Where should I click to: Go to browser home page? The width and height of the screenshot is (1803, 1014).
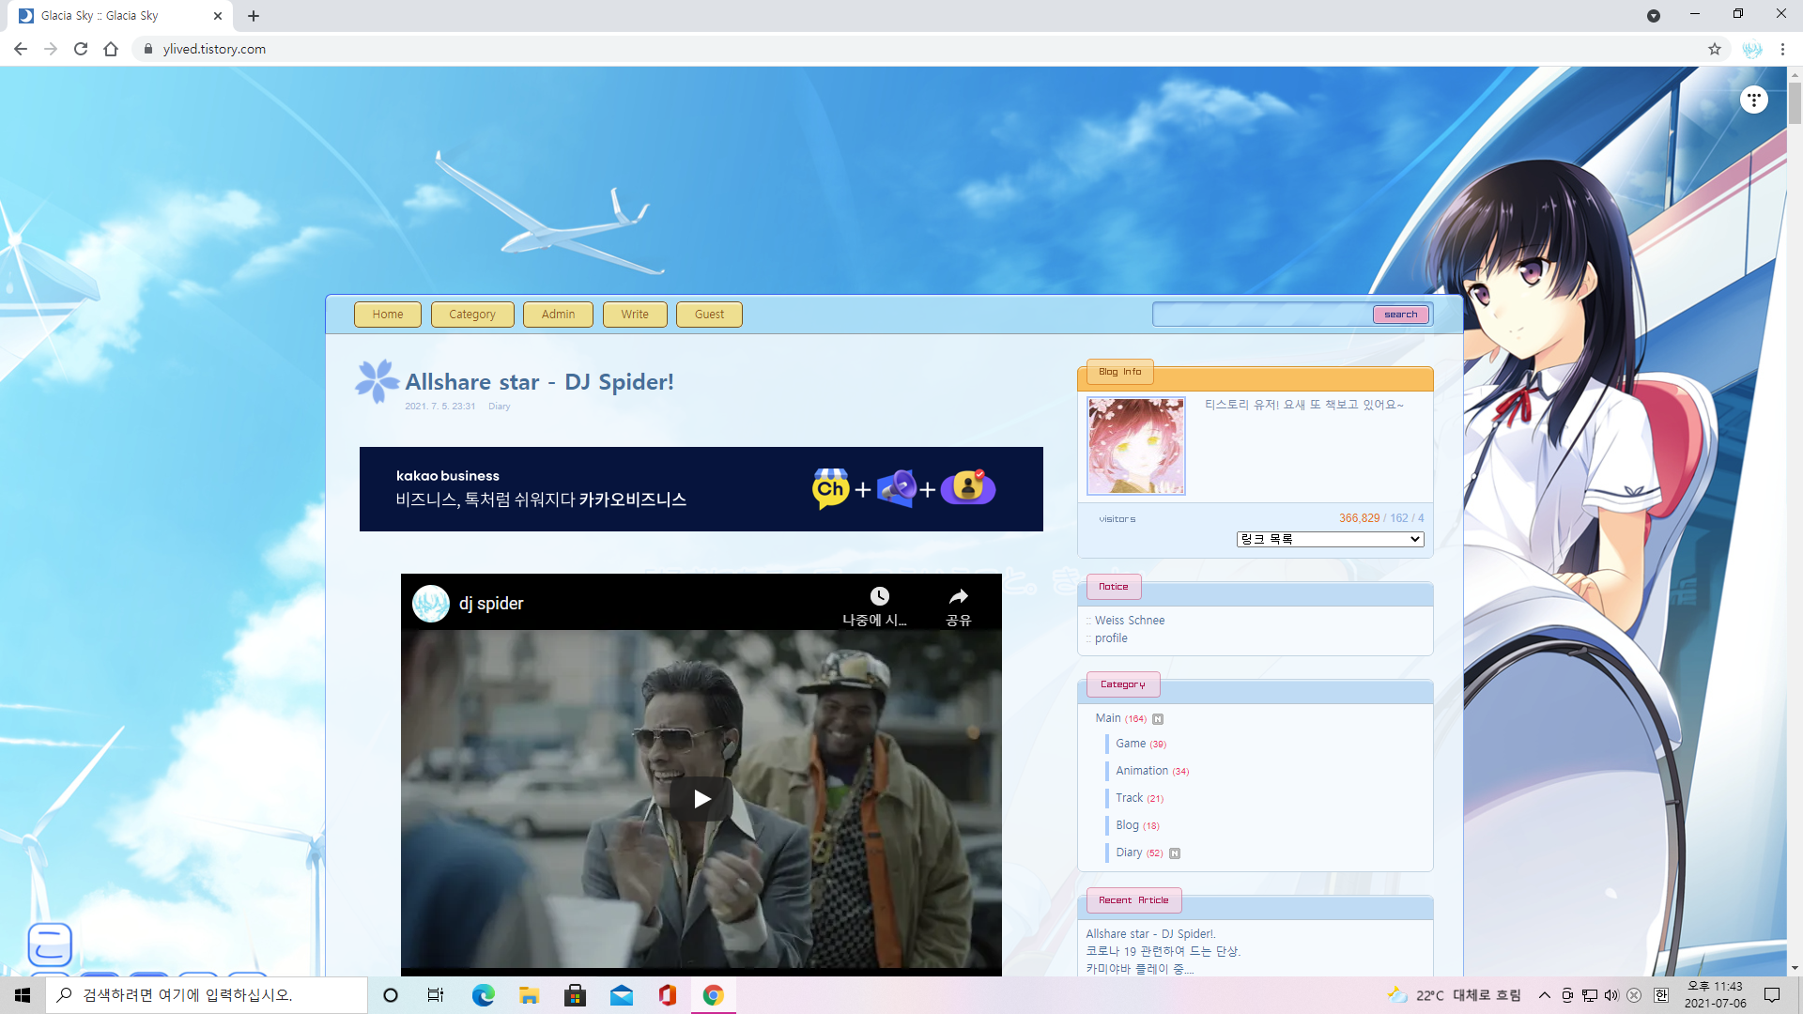point(111,49)
